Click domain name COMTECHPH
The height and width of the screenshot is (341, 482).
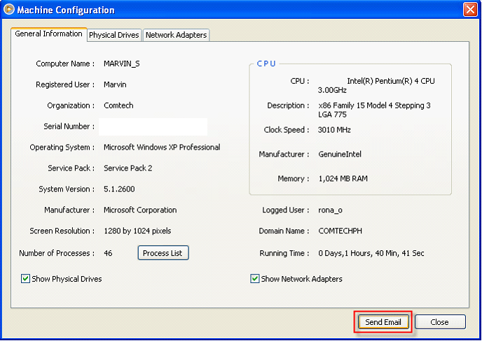tap(340, 231)
